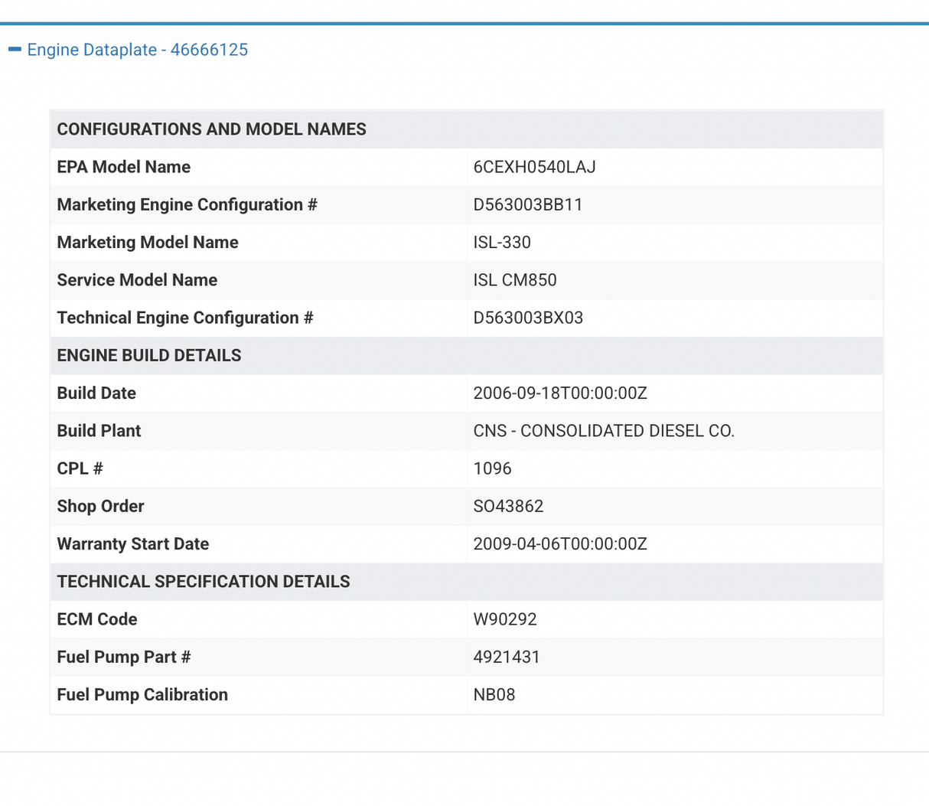Select the EPA Model Name value 6CEXH0540LAJ
Screen dimensions: 929x806
tap(534, 167)
